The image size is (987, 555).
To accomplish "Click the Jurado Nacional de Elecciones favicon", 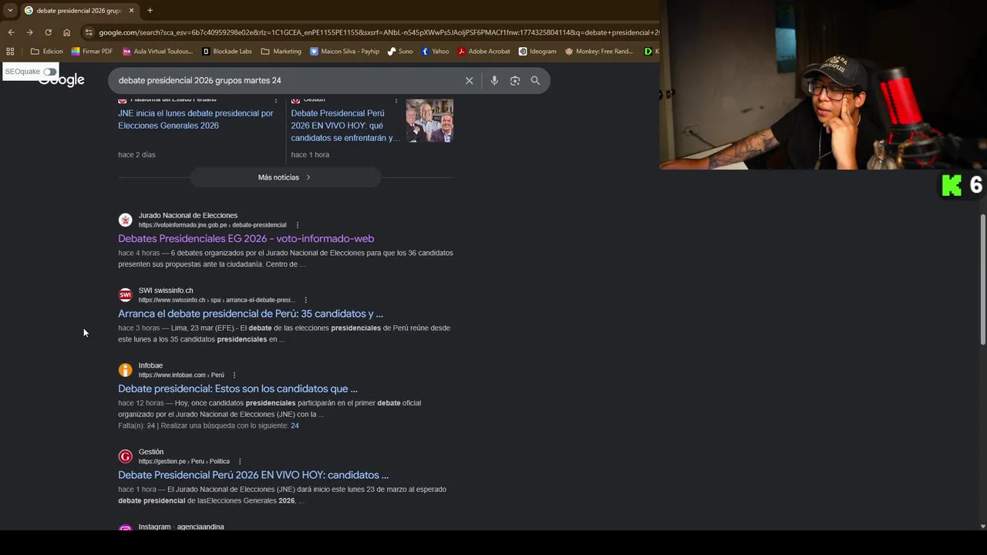I will tap(125, 220).
